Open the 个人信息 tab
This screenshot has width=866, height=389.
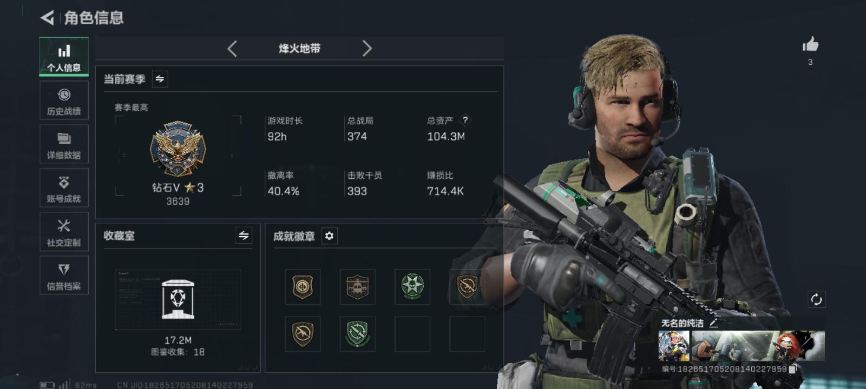coord(64,57)
